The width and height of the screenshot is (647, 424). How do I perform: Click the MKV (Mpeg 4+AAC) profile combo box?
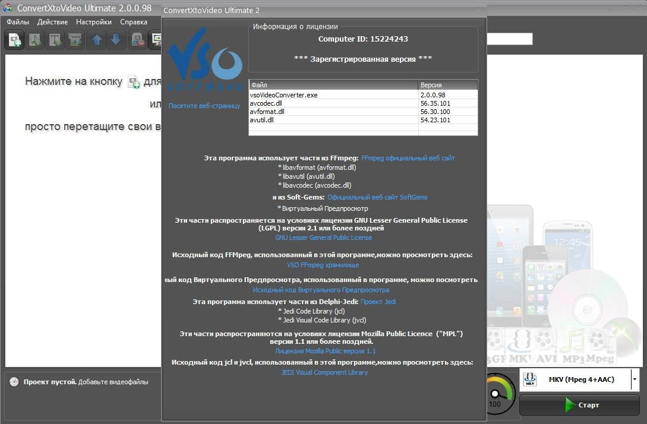(579, 379)
